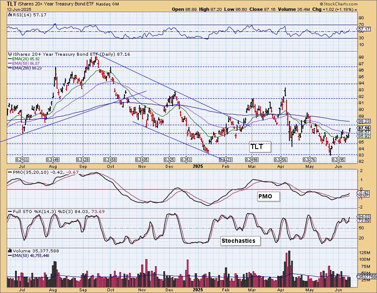Click the 0.351 yield label

[186, 159]
